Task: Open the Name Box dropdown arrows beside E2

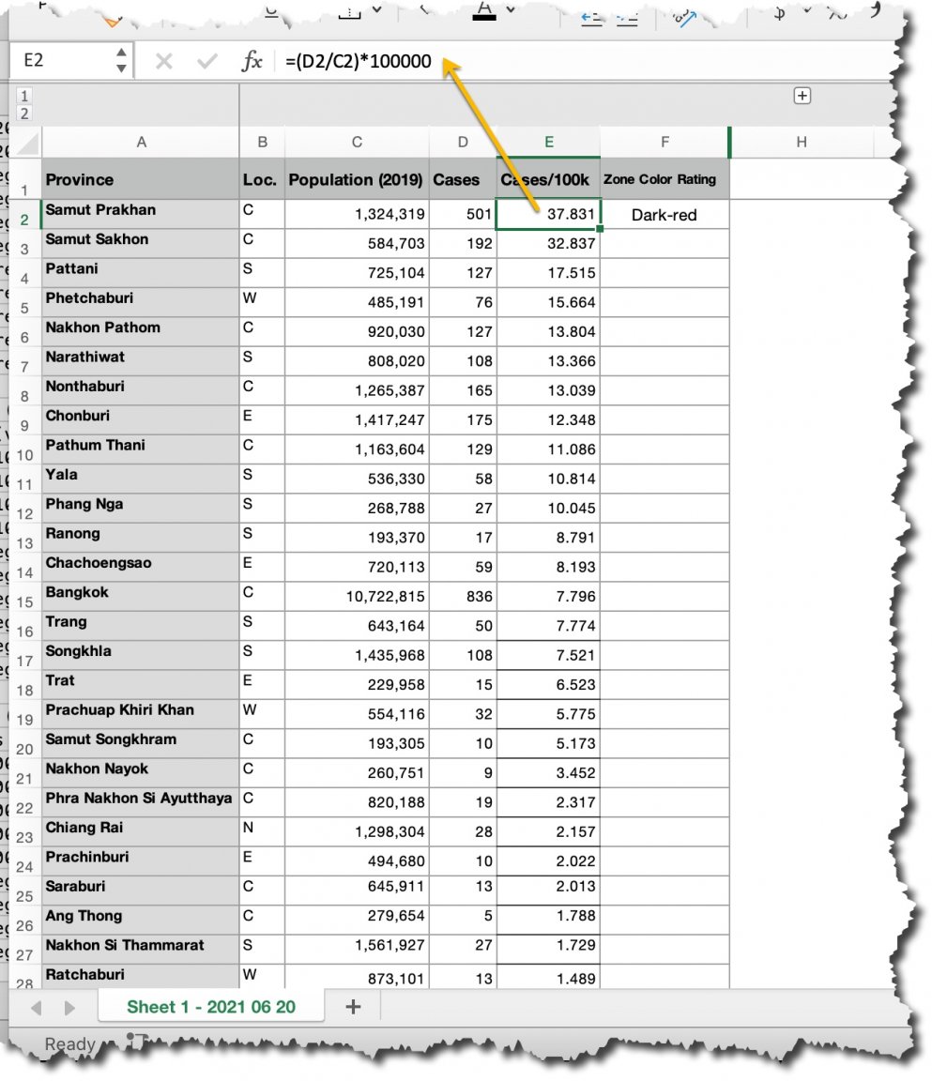Action: tap(121, 61)
